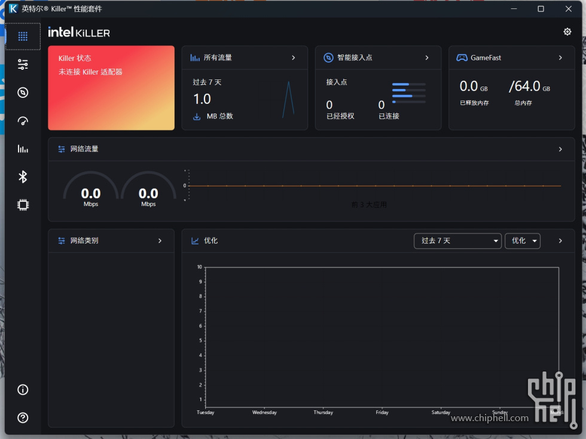Screen dimensions: 586x439
Task: Click the intel Killer logo
Action: (x=79, y=32)
